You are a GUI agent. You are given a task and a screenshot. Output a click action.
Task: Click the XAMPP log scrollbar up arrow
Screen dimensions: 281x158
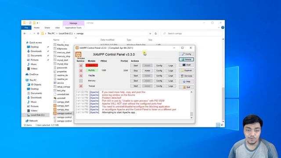pos(191,92)
